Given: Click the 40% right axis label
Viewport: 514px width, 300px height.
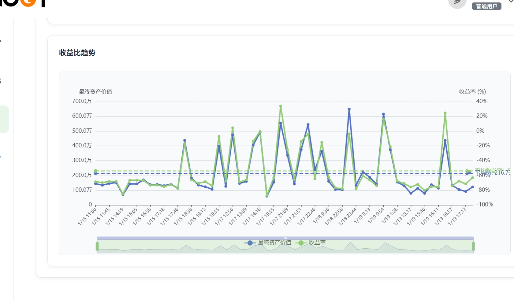Looking at the screenshot, I should [x=482, y=101].
